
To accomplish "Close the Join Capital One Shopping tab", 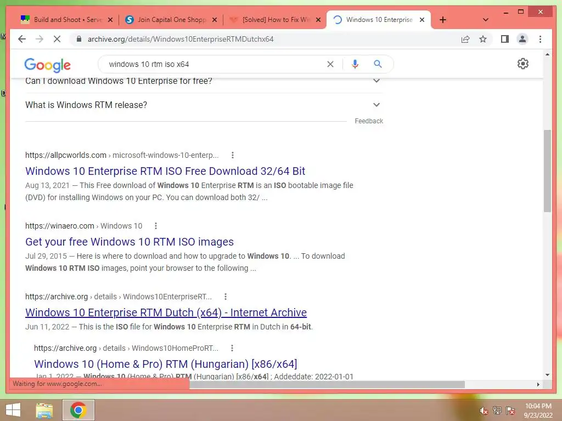I will tap(215, 20).
